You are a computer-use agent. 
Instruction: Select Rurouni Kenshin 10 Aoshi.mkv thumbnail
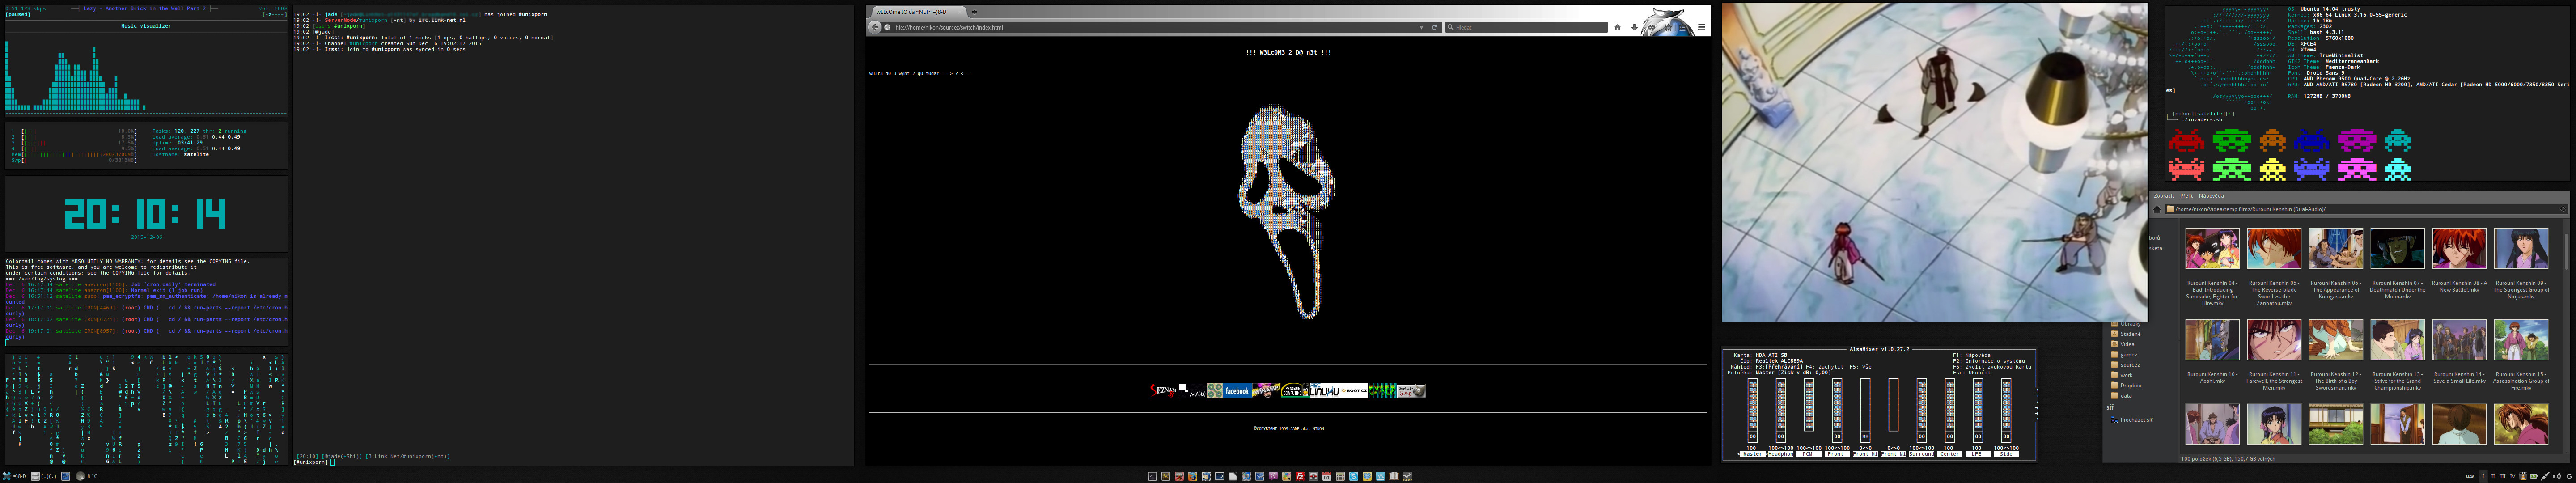coord(2212,340)
